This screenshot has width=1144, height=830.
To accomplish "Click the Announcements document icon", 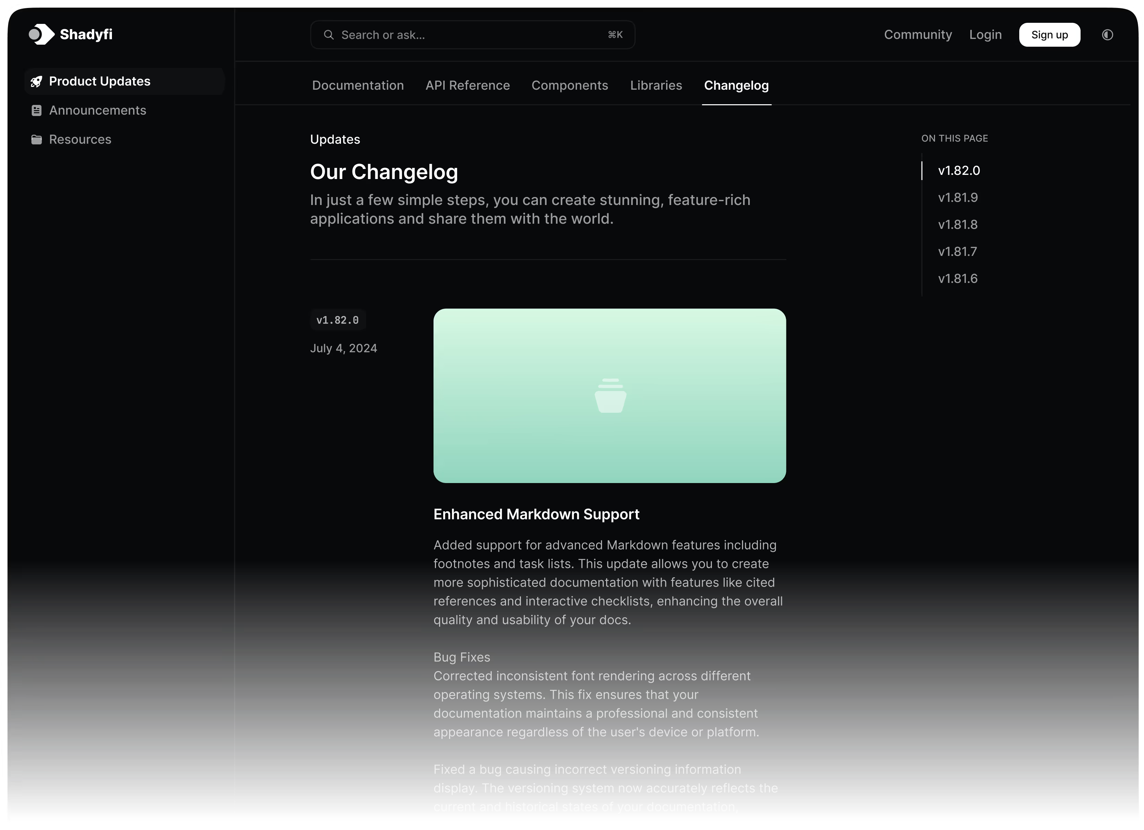I will [36, 110].
